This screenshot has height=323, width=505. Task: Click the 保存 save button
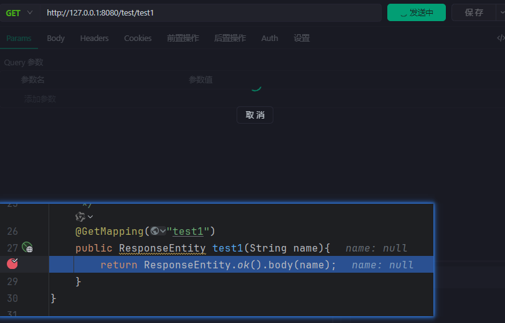tap(473, 12)
